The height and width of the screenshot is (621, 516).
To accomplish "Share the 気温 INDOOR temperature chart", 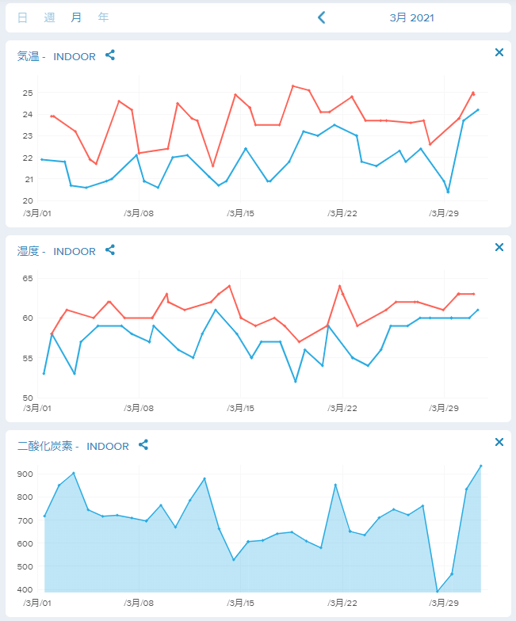I will tap(110, 55).
